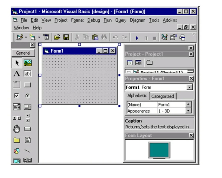Image resolution: width=222 pixels, height=178 pixels.
Task: Select the Data control tool
Action: click(x=28, y=160)
